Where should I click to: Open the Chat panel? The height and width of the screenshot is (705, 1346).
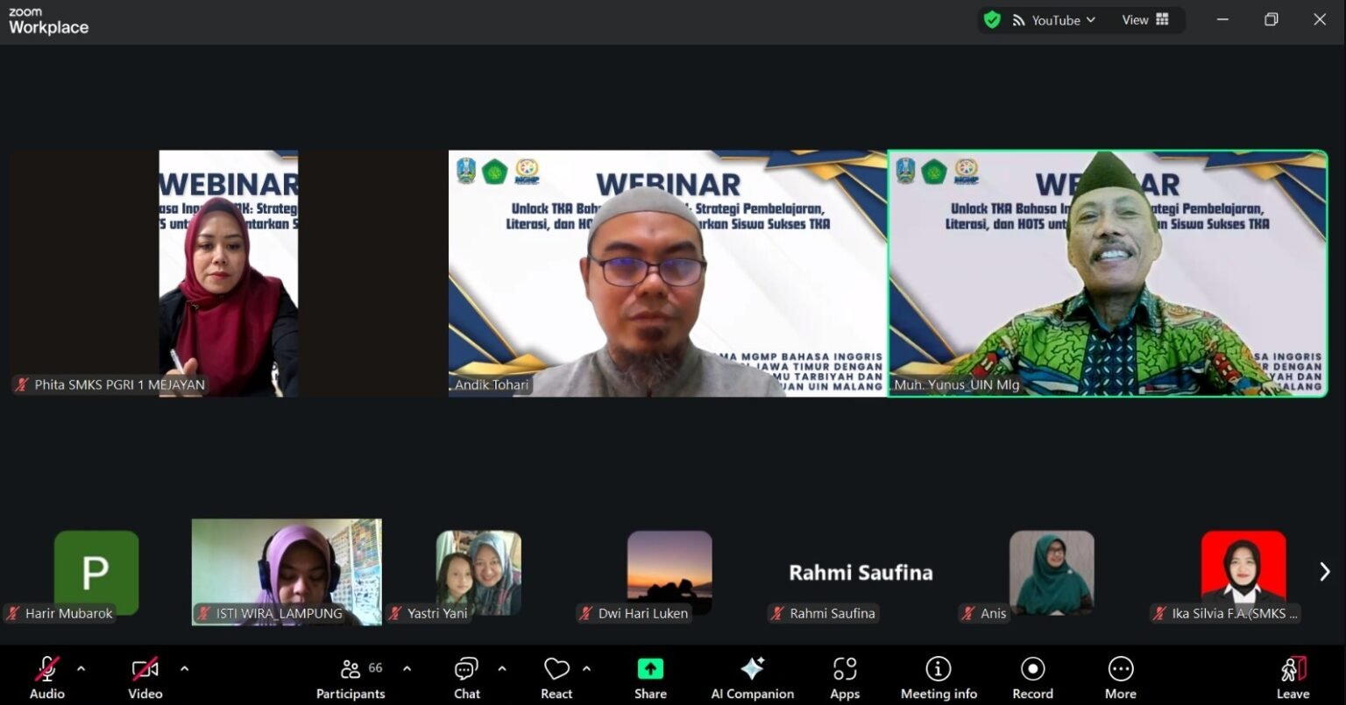pos(466,677)
